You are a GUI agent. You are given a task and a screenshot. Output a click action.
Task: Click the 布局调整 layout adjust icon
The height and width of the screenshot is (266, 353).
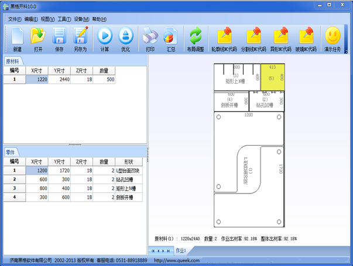tap(196, 37)
